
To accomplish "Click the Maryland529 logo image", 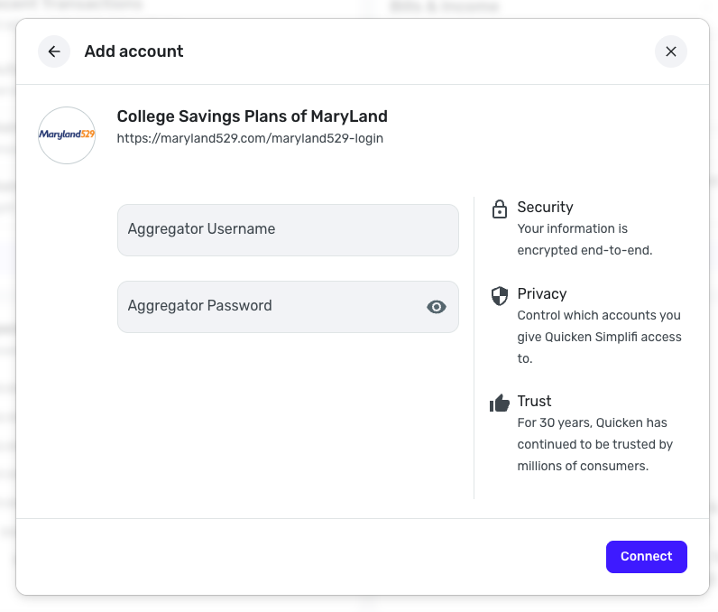I will [x=67, y=135].
